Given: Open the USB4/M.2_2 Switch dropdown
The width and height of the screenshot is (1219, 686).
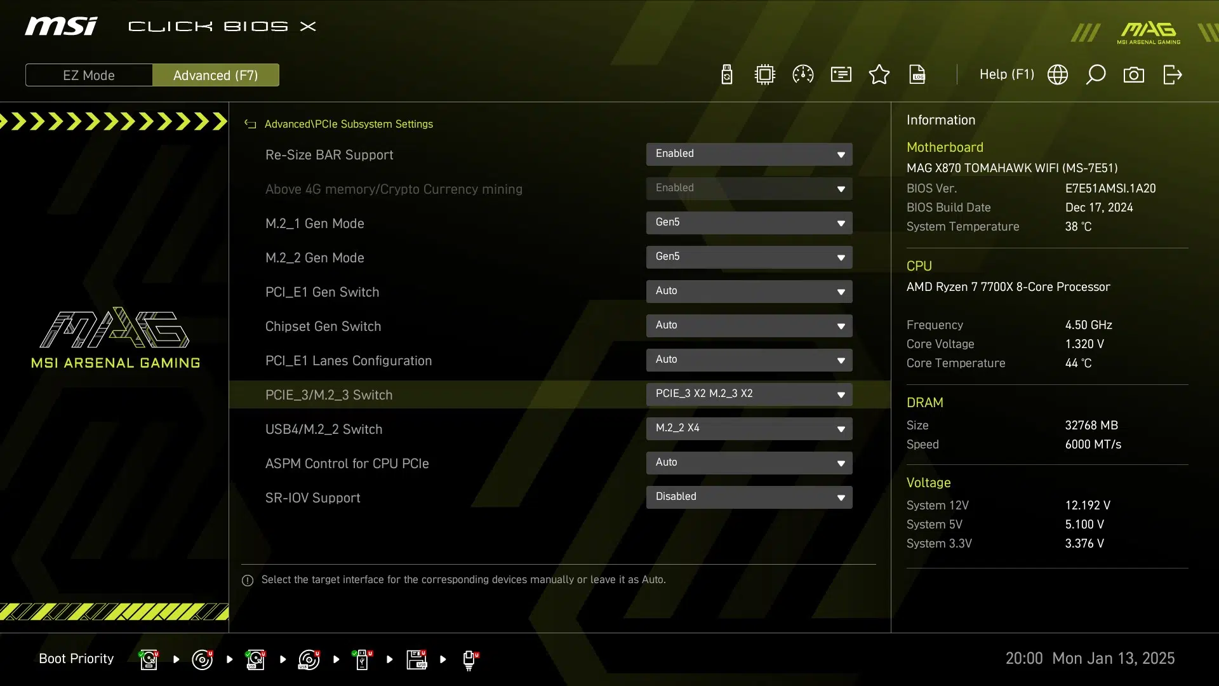Looking at the screenshot, I should point(749,429).
